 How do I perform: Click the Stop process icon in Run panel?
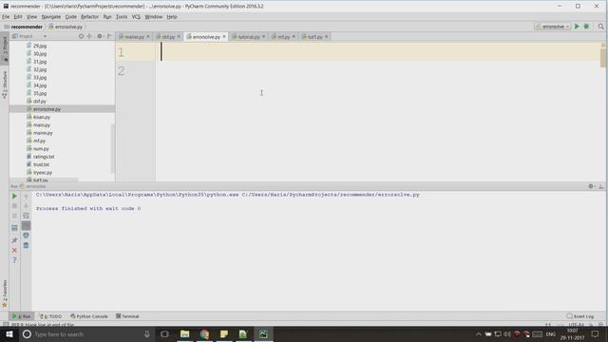coord(15,206)
